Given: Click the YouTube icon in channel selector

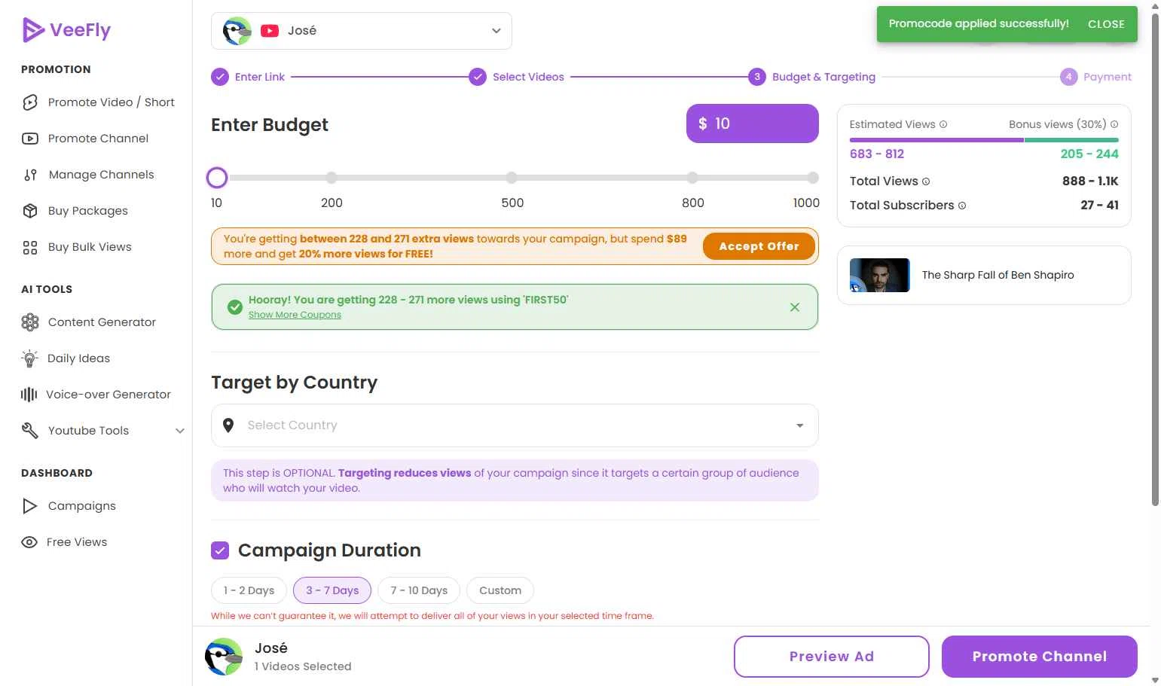Looking at the screenshot, I should [x=270, y=31].
